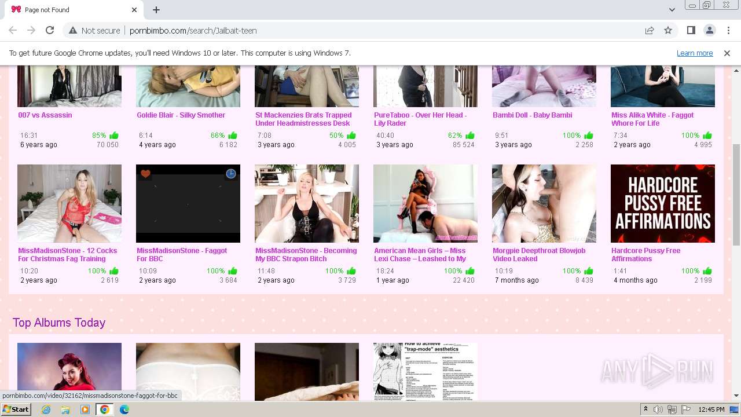Screen dimensions: 741x417
Task: Close the Page not Found tab
Action: click(134, 10)
